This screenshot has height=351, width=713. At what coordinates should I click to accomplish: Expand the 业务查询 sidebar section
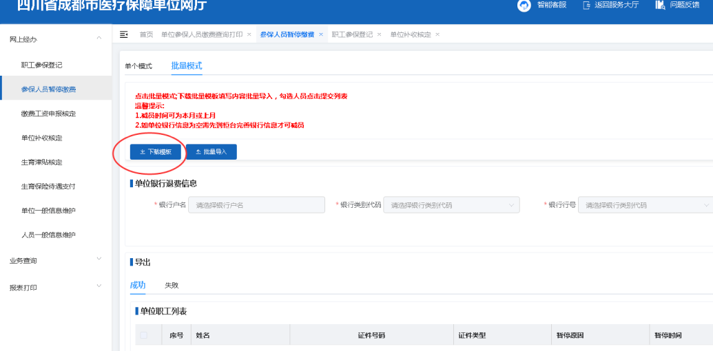point(99,258)
